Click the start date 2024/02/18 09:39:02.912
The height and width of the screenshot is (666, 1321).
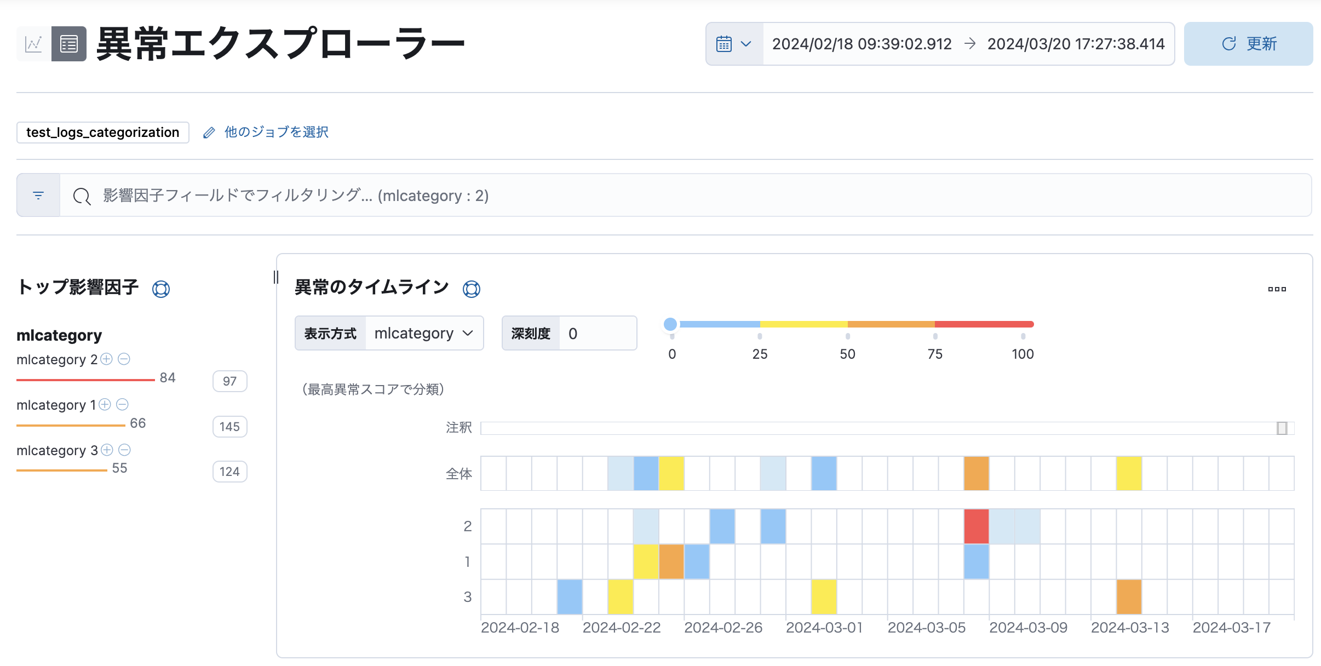point(861,44)
